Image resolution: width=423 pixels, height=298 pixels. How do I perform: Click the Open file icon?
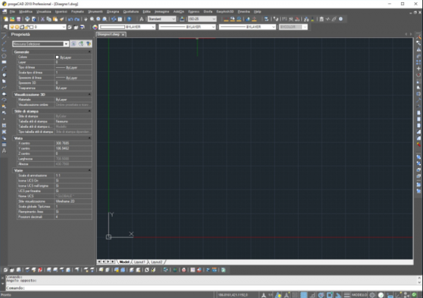tap(12, 19)
